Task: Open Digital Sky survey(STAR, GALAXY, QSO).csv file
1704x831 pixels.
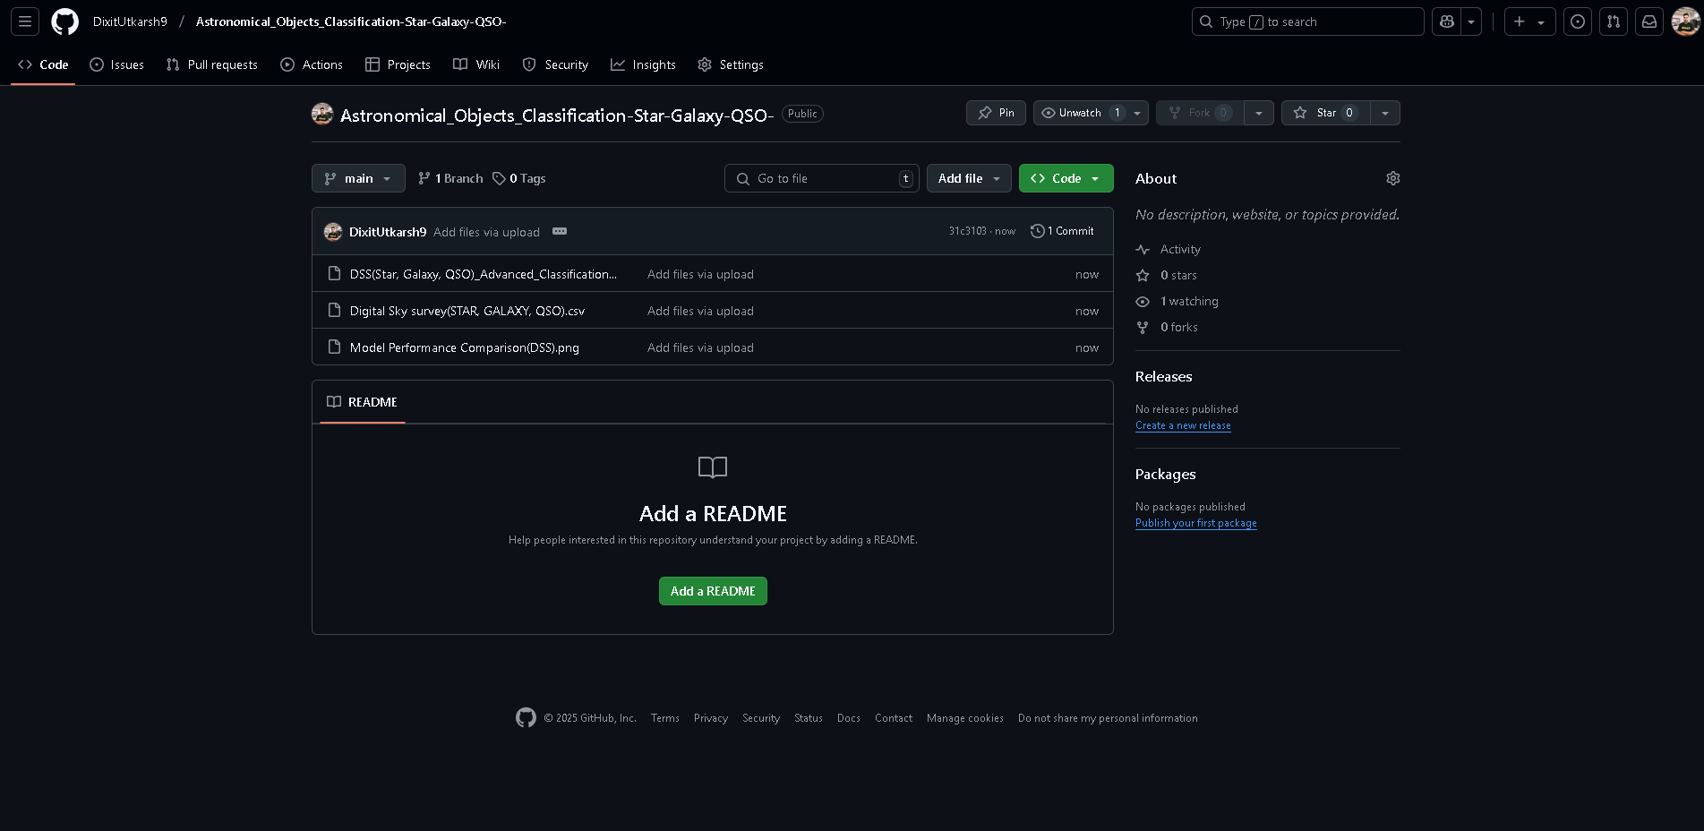Action: coord(467,311)
